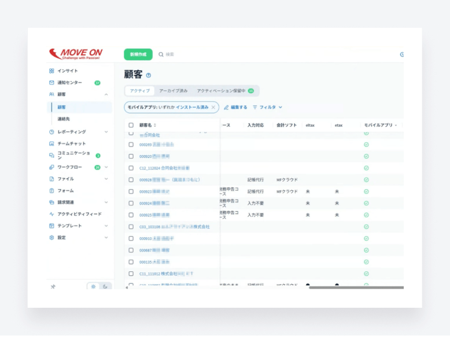
Task: Click the 編集する link
Action: pyautogui.click(x=239, y=108)
